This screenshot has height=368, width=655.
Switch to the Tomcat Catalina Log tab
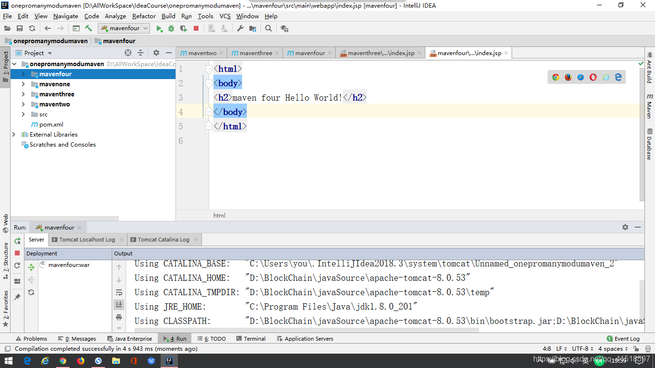point(164,240)
